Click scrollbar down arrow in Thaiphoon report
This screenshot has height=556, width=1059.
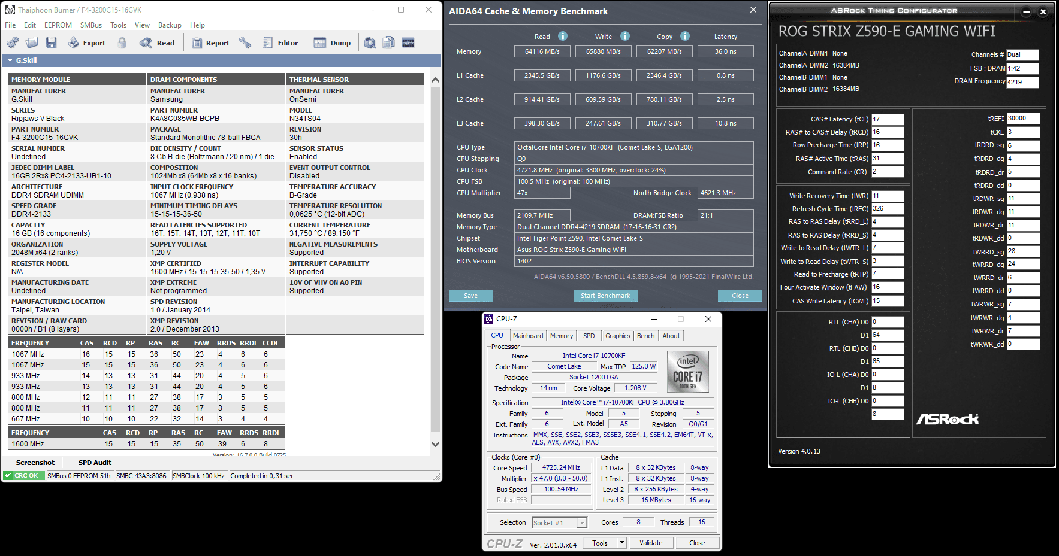(436, 444)
